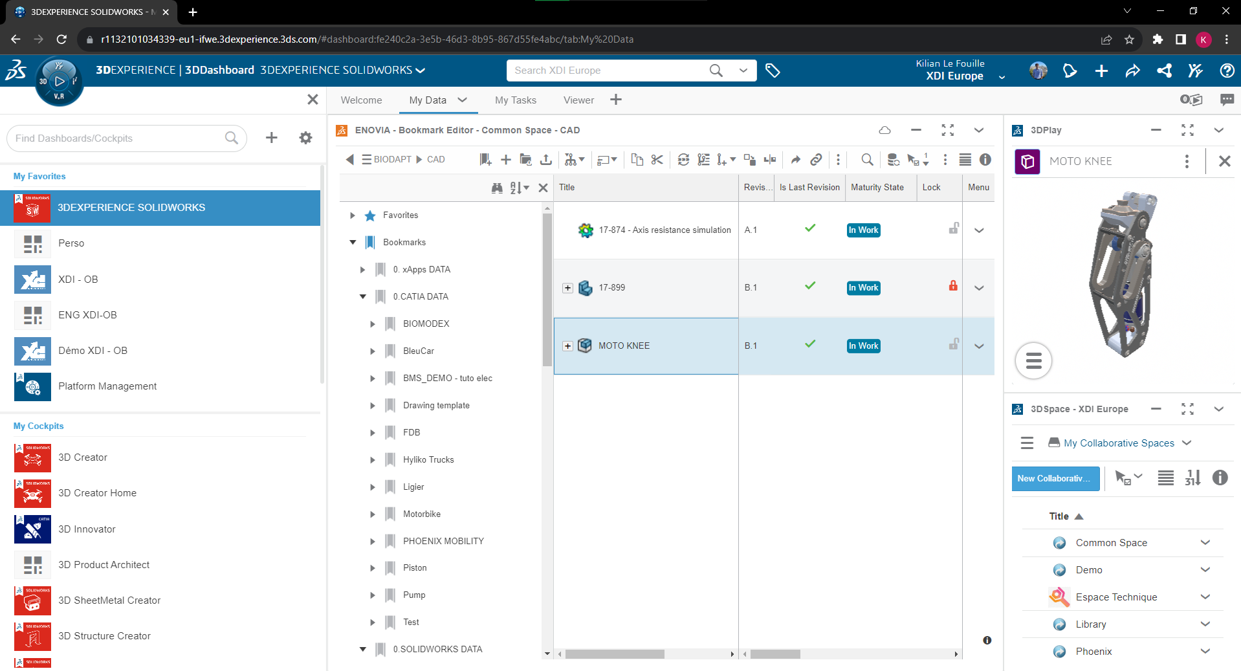Click the synchronize refresh icon in toolbar
This screenshot has width=1241, height=671.
[683, 159]
